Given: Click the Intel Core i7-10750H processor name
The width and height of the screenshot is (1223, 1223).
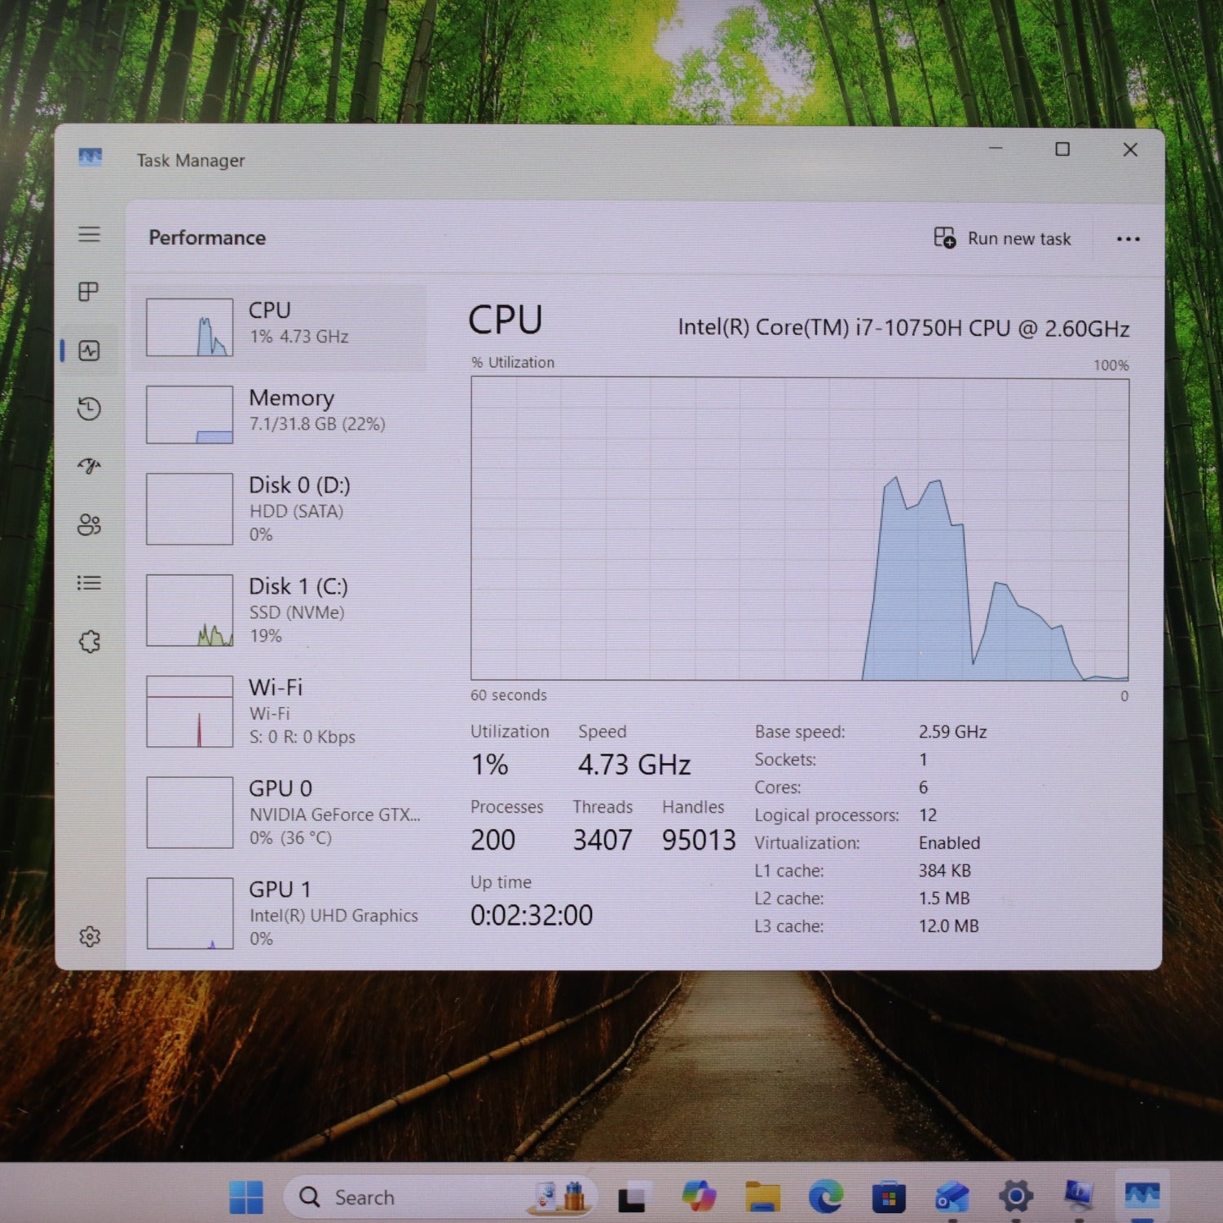Looking at the screenshot, I should [x=903, y=328].
